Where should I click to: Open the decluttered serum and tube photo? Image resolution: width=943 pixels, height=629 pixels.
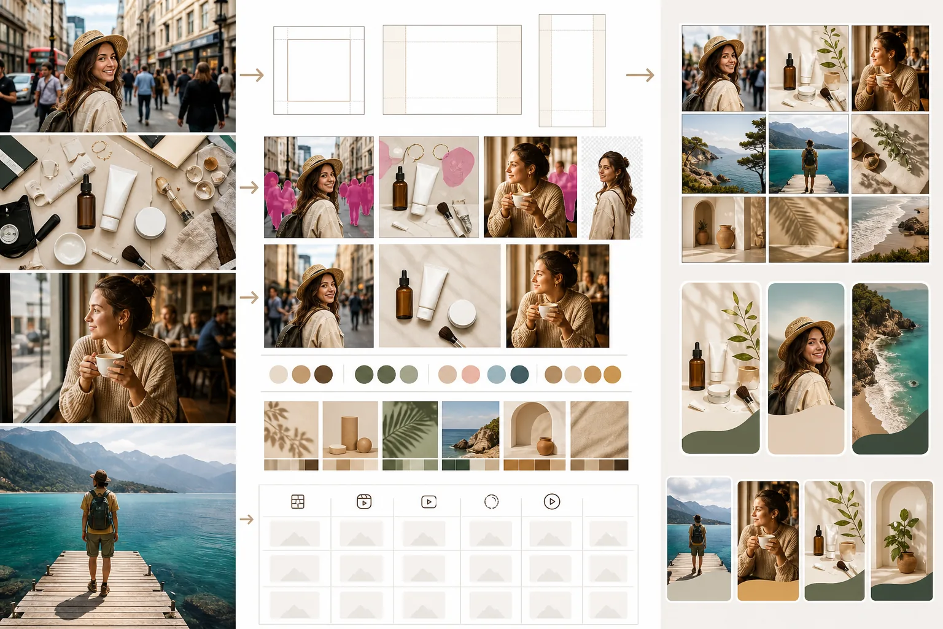440,296
